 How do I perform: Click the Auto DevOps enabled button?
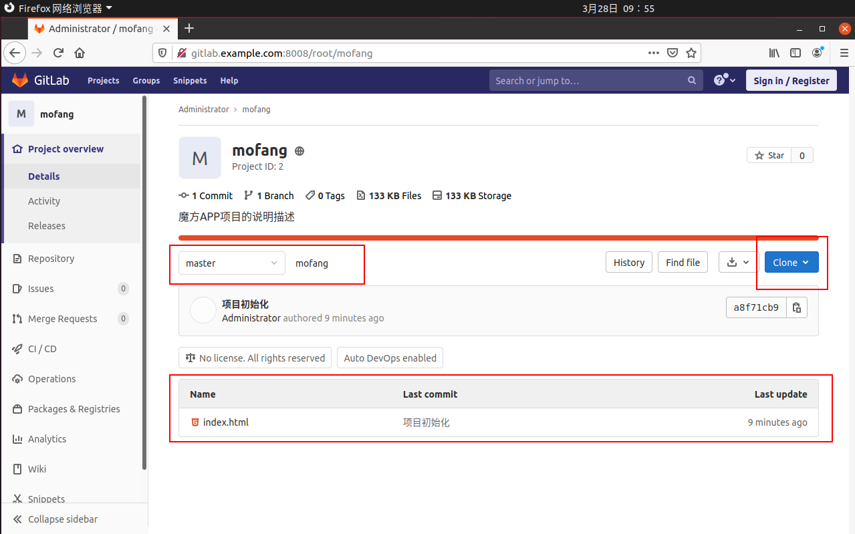[390, 358]
